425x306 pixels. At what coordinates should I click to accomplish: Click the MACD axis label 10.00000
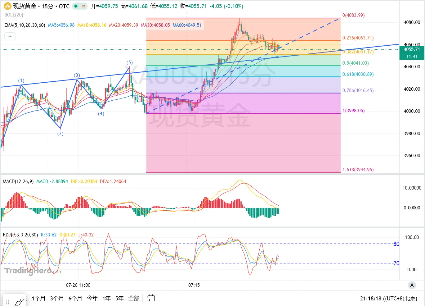click(412, 188)
